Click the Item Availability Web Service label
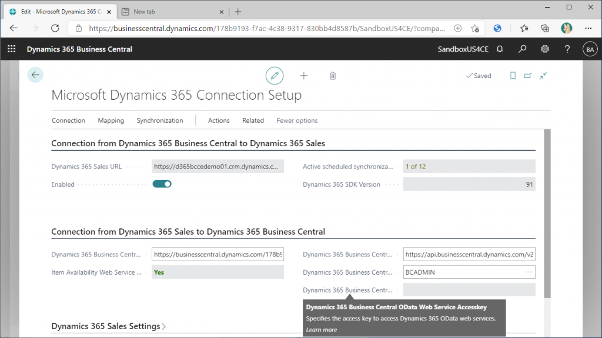The image size is (602, 338). pyautogui.click(x=96, y=272)
